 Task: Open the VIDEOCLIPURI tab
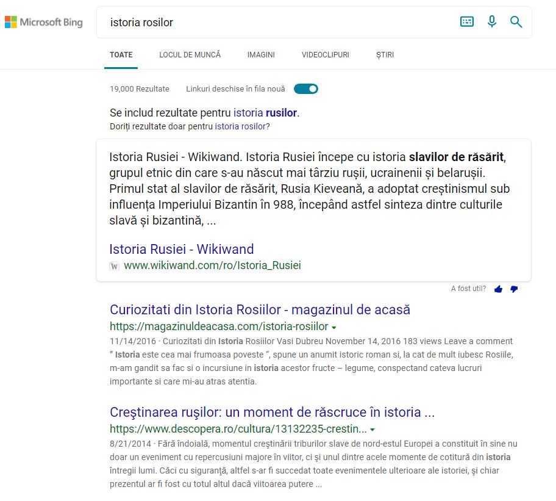pos(324,54)
